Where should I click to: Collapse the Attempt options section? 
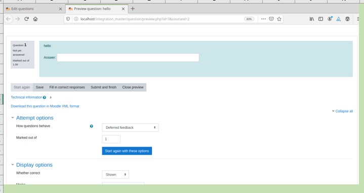tap(13, 118)
